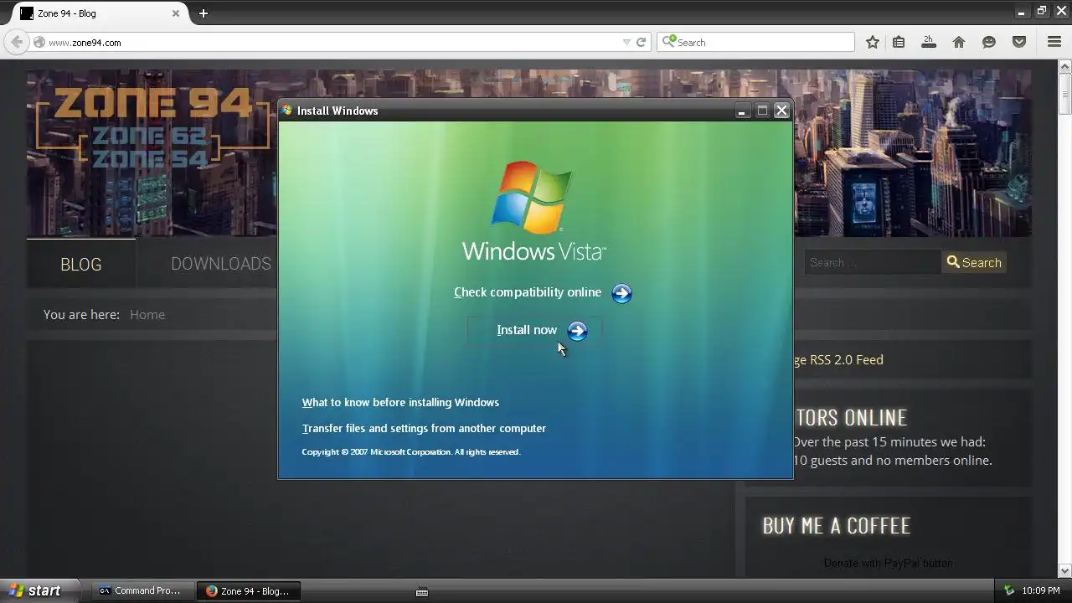Switch to Command Prompt taskbar item
1072x603 pixels.
(142, 590)
